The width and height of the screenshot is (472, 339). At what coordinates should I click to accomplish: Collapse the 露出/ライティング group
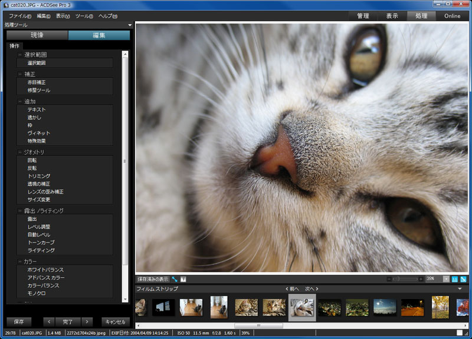(x=20, y=211)
